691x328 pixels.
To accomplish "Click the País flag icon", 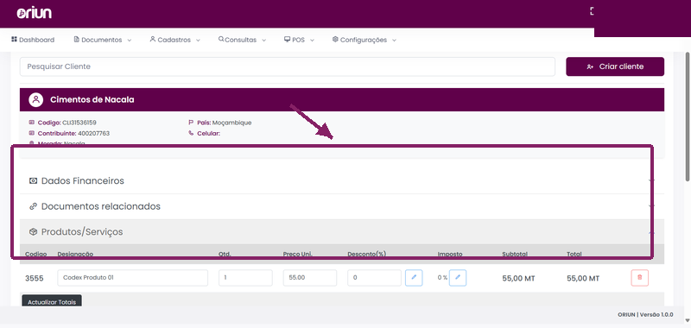I will 191,123.
